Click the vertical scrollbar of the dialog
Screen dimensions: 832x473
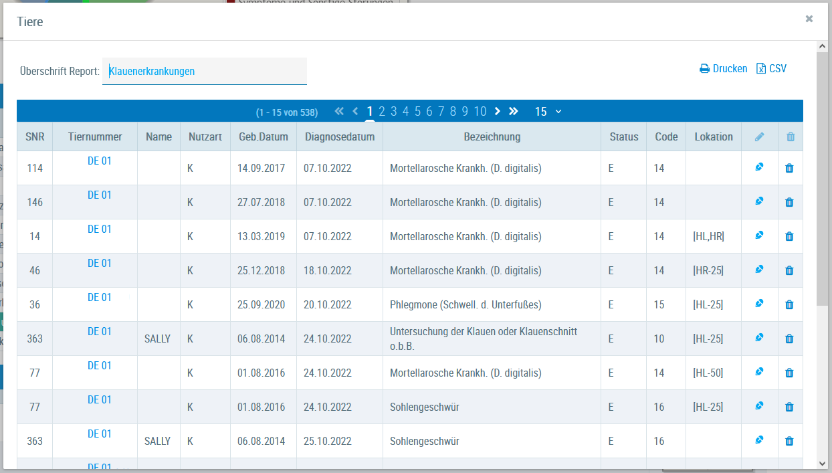[x=822, y=201]
